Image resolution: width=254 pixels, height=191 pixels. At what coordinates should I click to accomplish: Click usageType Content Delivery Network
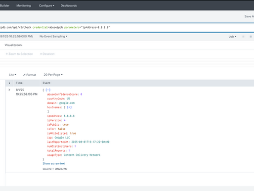(x=82, y=155)
